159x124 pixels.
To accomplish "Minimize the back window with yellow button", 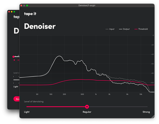I will pyautogui.click(x=12, y=12).
